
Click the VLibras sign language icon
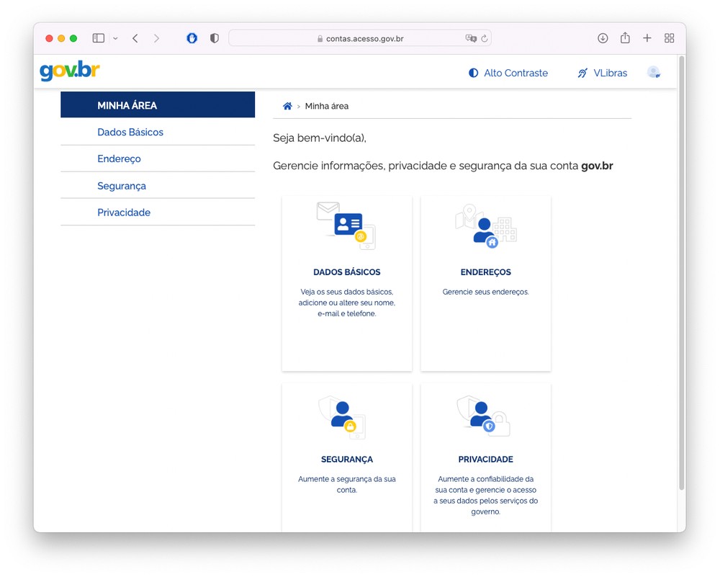pyautogui.click(x=582, y=73)
